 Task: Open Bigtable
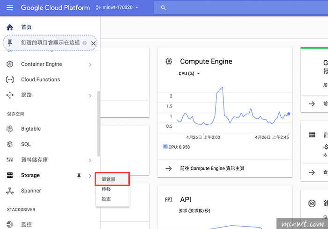click(x=31, y=129)
